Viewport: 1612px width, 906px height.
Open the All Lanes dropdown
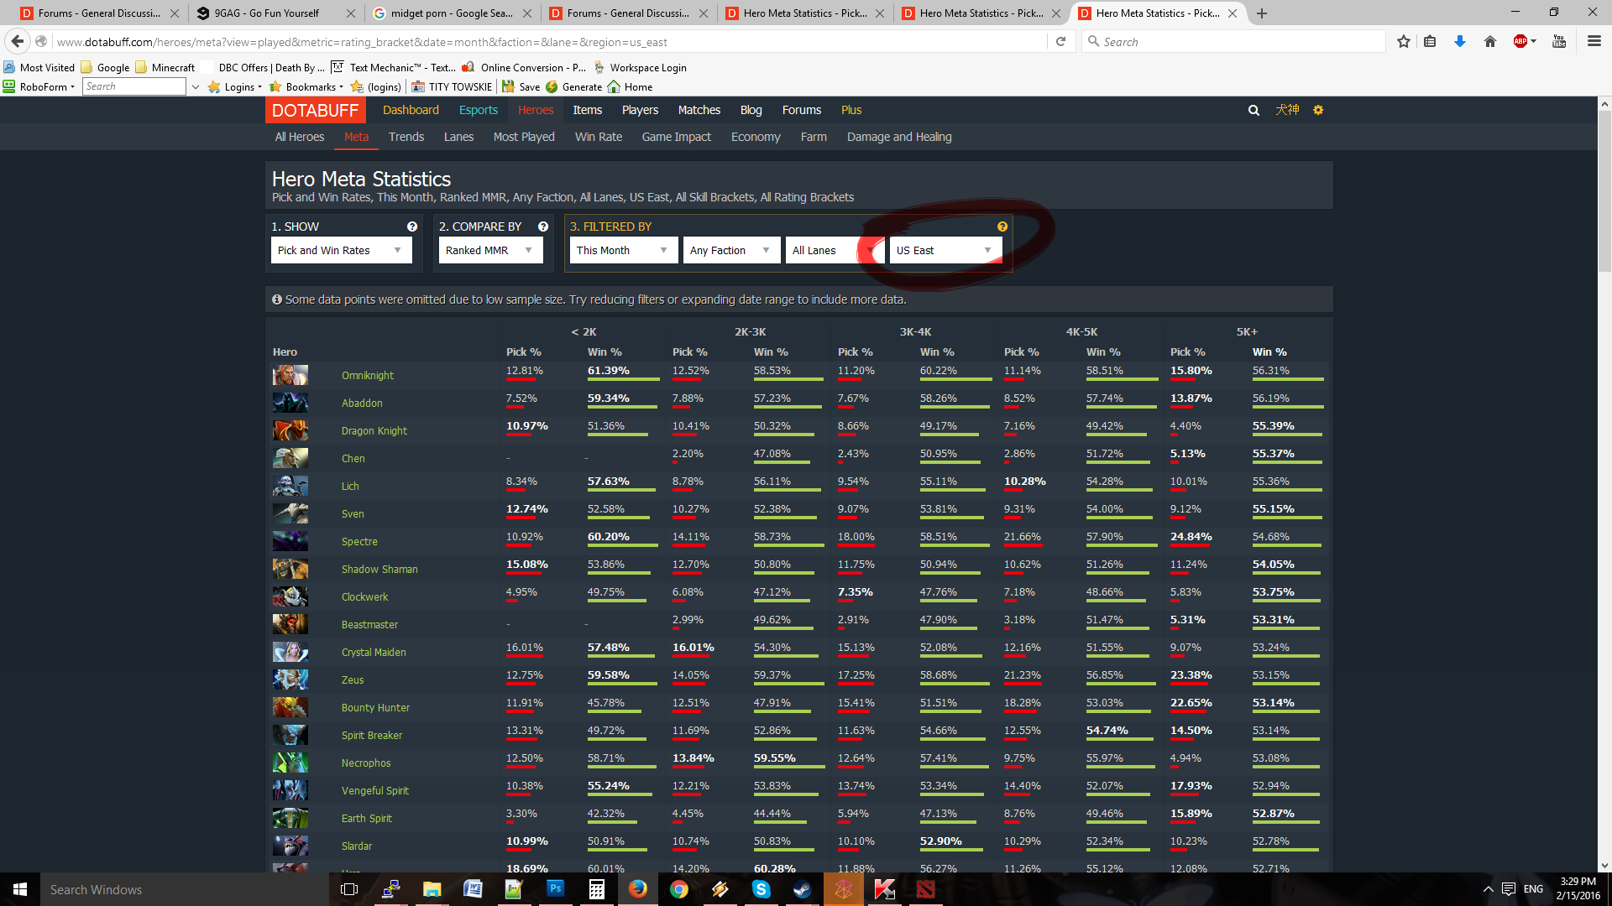[834, 250]
